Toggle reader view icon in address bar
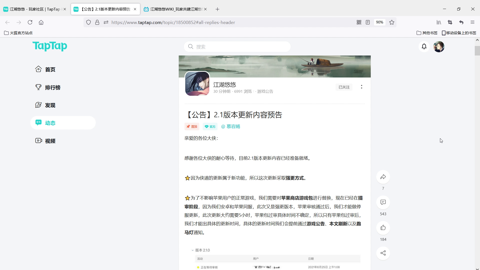Screen dimensions: 480x270 pos(368,22)
